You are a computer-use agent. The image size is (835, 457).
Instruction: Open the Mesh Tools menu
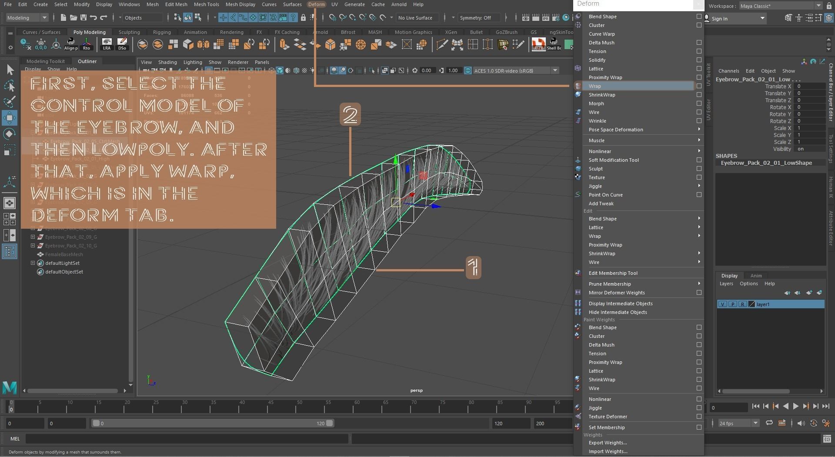[206, 4]
